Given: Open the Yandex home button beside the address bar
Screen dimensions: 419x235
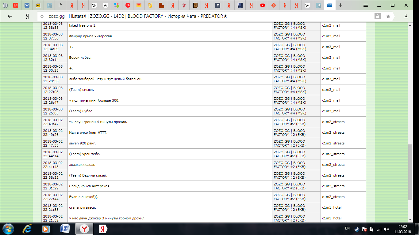Looking at the screenshot, I should coord(27,16).
